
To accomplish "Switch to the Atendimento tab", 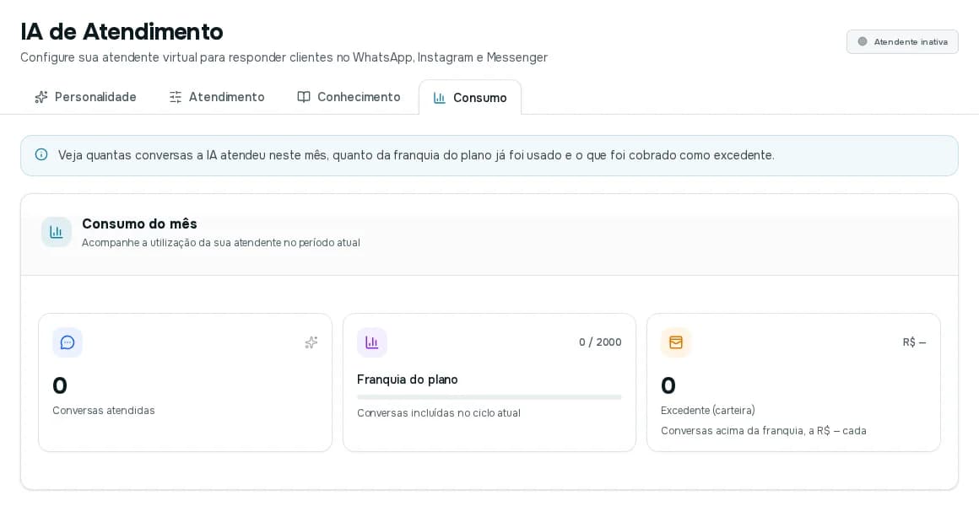I will [x=217, y=97].
